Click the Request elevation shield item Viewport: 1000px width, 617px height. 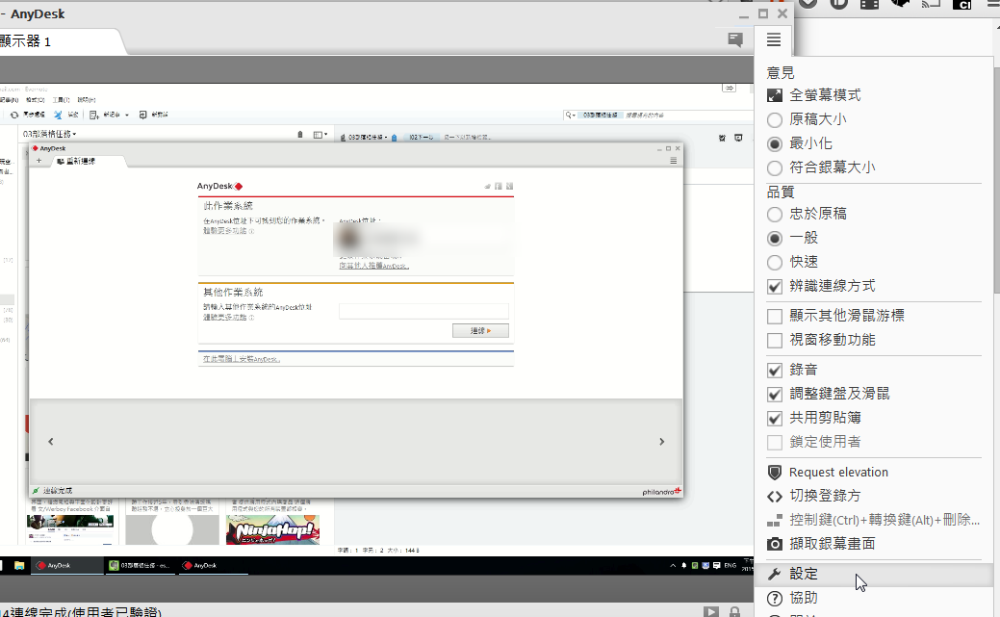pos(827,473)
